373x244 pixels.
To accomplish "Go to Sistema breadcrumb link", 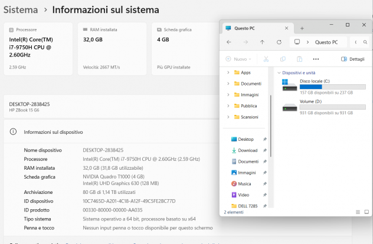I will [x=21, y=10].
